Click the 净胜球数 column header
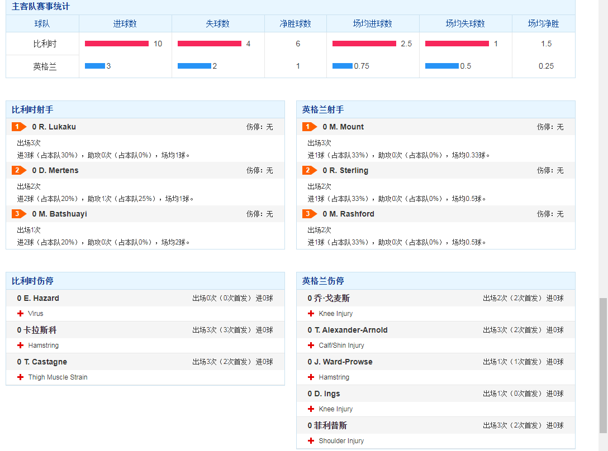The image size is (608, 451). pyautogui.click(x=296, y=23)
